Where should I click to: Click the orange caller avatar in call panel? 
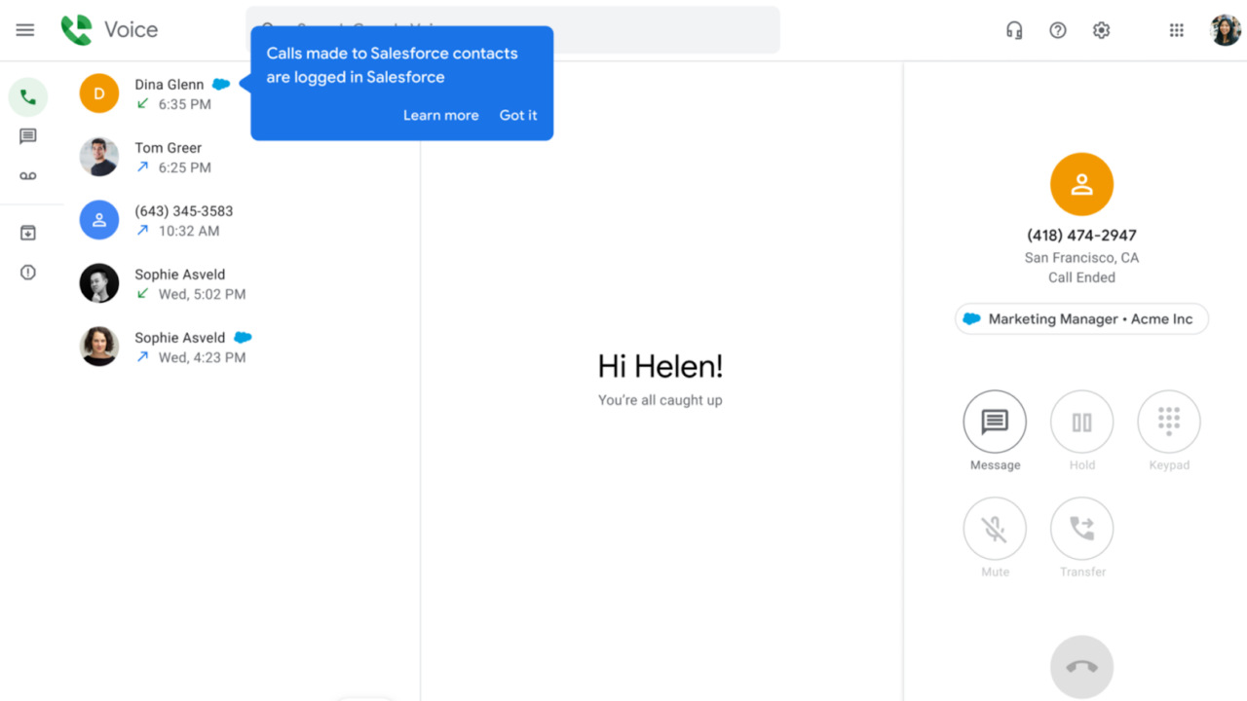click(1081, 184)
